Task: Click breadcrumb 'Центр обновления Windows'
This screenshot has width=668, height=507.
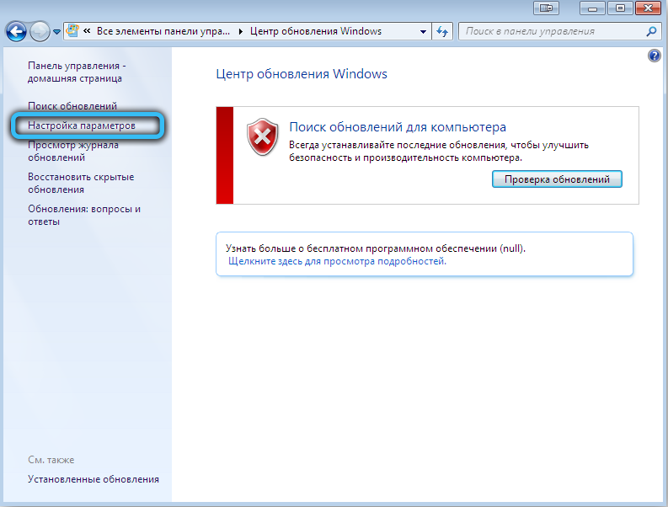Action: click(316, 31)
